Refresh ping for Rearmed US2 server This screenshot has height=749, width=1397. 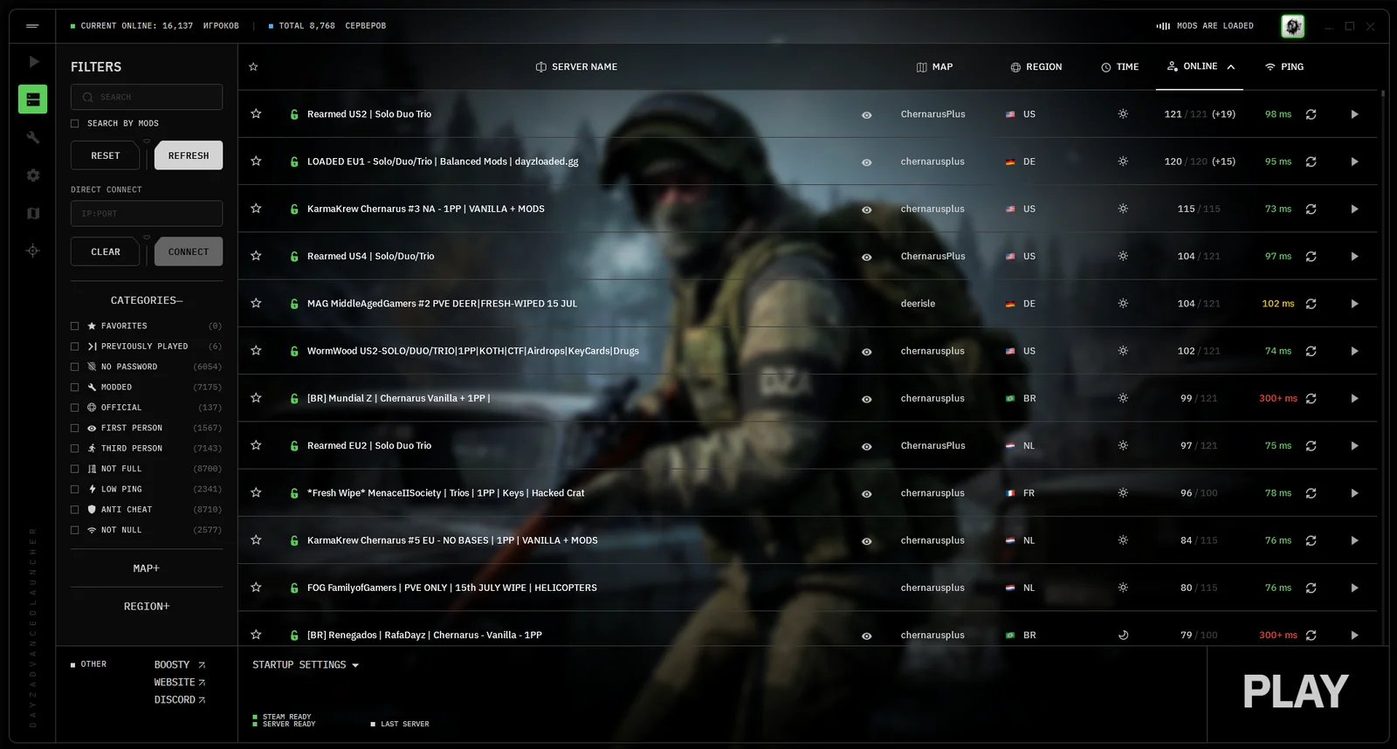point(1311,114)
